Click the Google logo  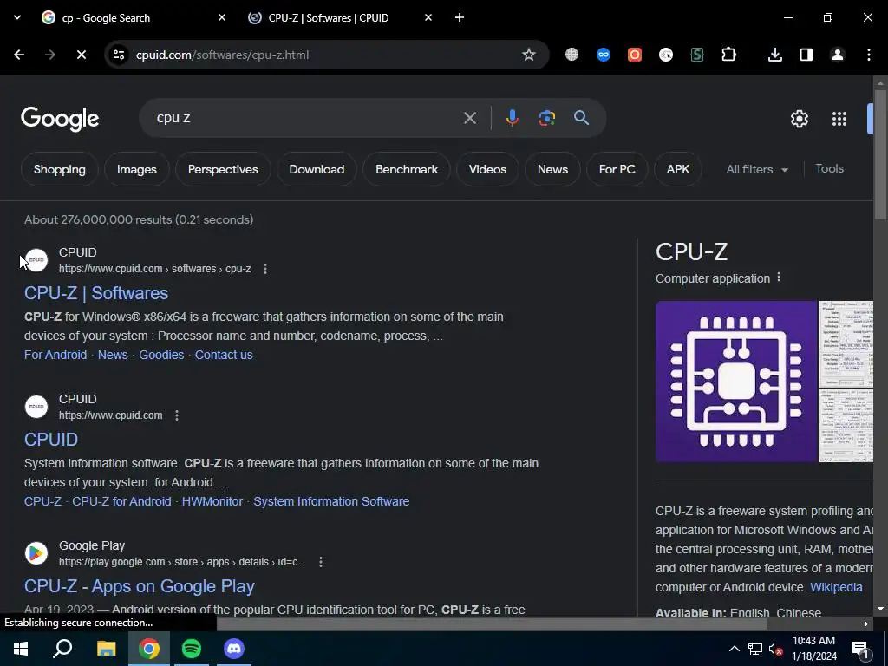[x=60, y=119]
